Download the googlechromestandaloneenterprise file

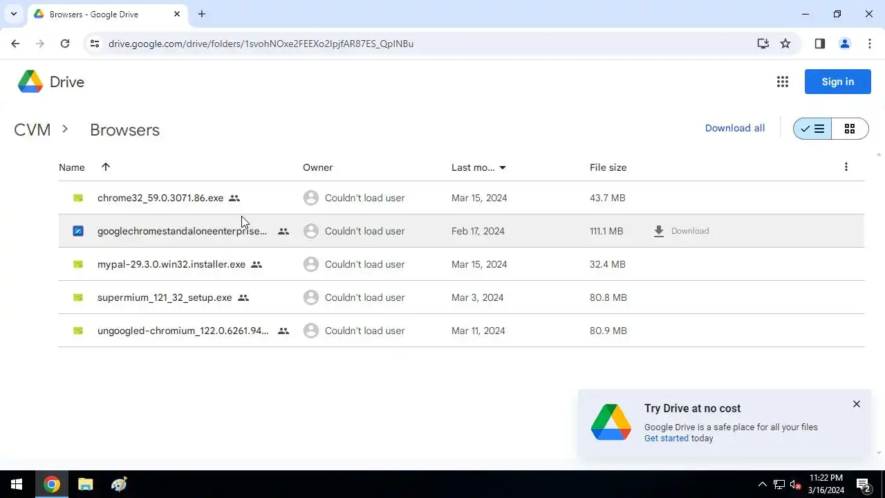681,231
